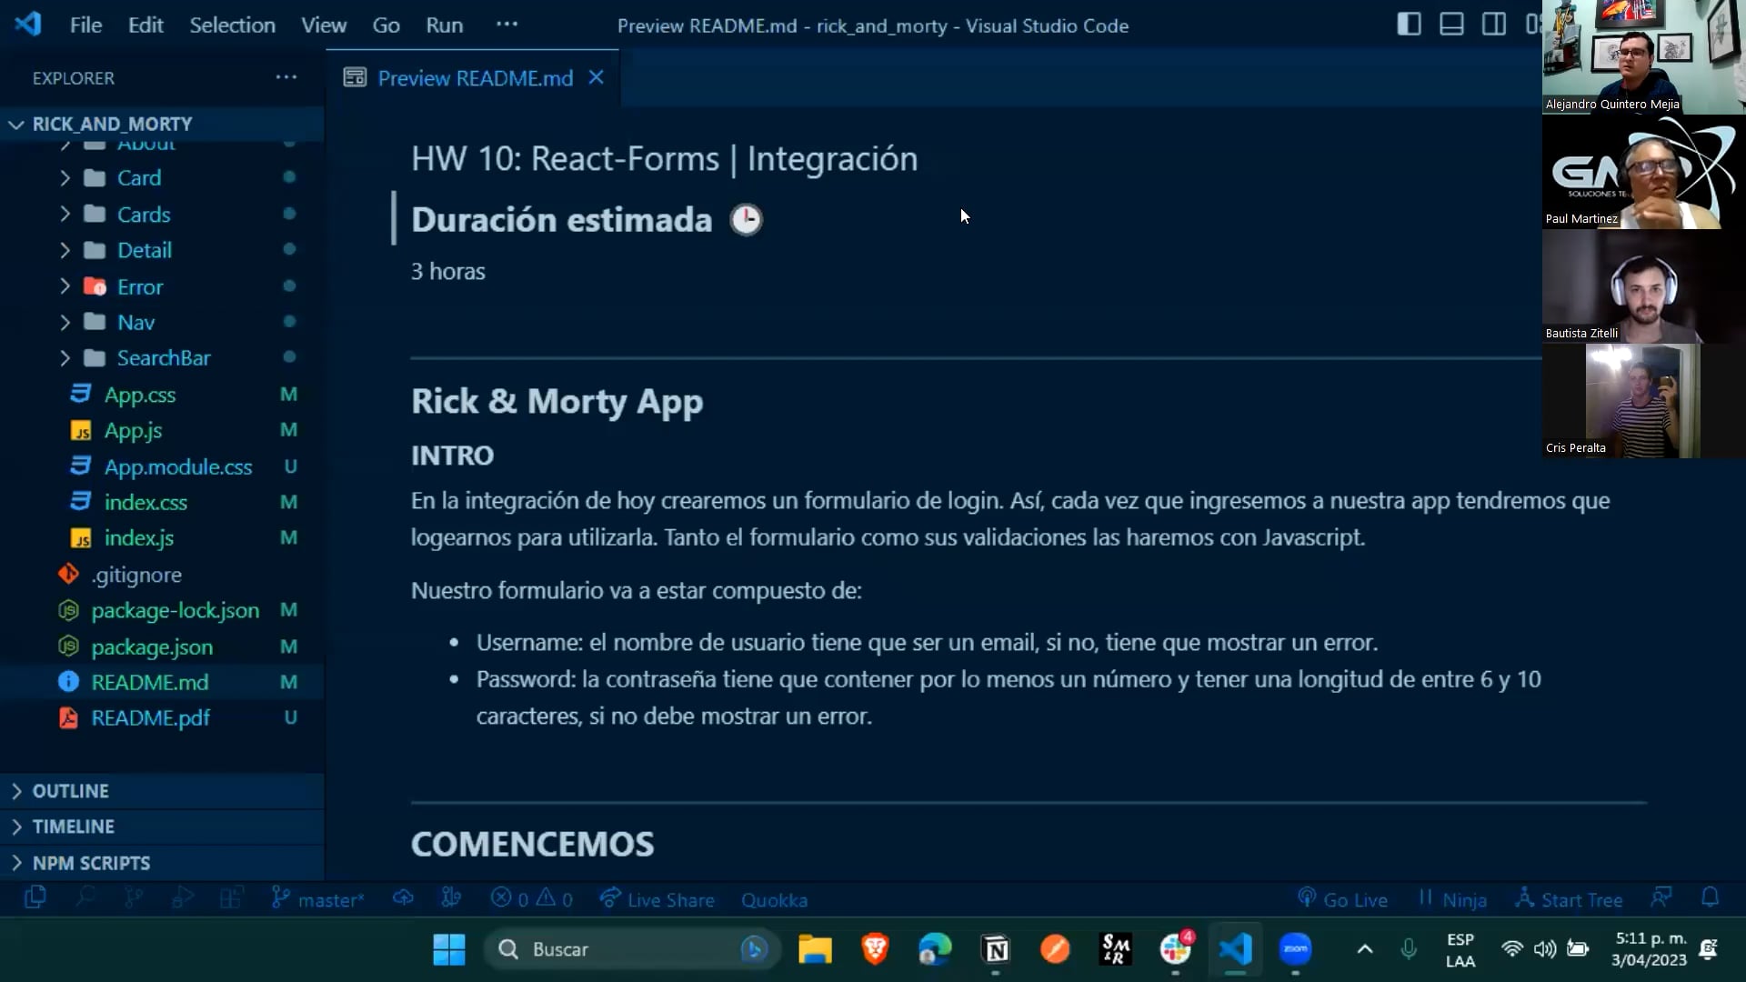Open Live Share from status bar
The height and width of the screenshot is (982, 1746).
click(x=657, y=899)
